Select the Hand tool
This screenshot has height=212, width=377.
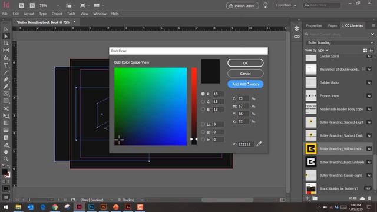(x=6, y=152)
